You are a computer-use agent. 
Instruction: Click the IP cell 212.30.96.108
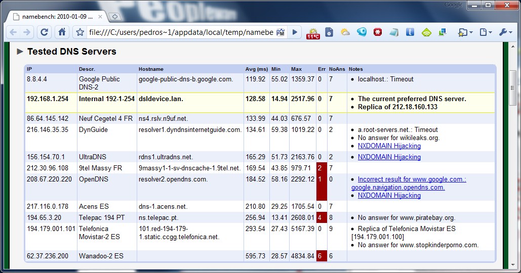pos(48,168)
